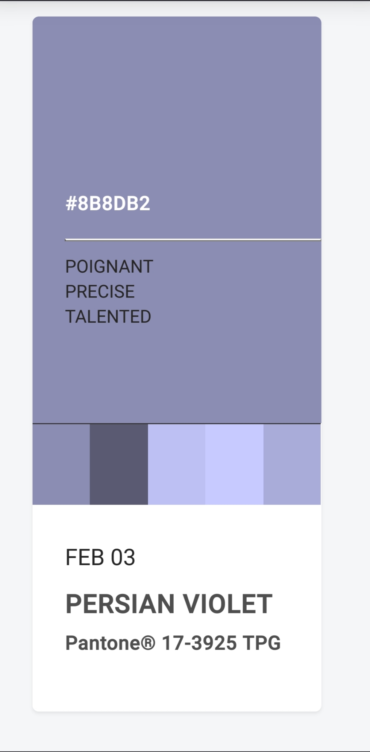Pick the palest periwinkle swatch
The image size is (370, 752).
pos(234,464)
